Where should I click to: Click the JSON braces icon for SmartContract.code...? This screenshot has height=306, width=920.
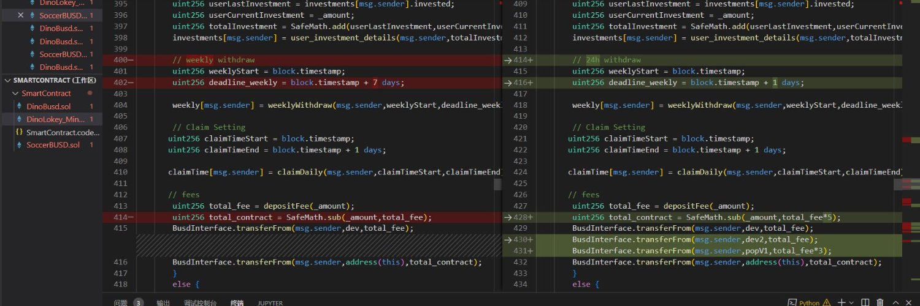(x=20, y=132)
